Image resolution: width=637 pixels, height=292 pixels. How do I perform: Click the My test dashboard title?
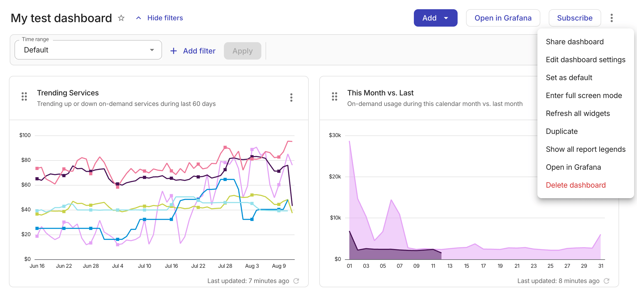pyautogui.click(x=61, y=18)
